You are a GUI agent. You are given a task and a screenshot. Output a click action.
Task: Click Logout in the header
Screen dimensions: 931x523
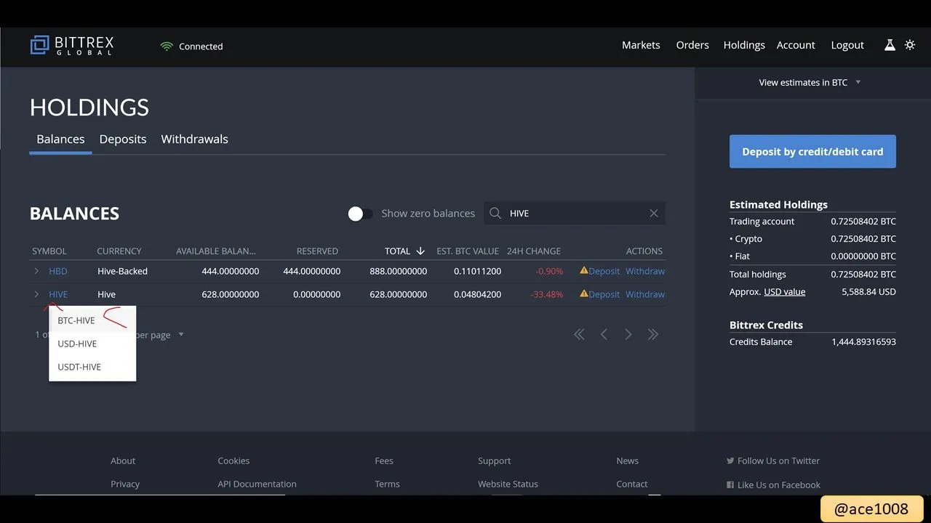coord(847,45)
